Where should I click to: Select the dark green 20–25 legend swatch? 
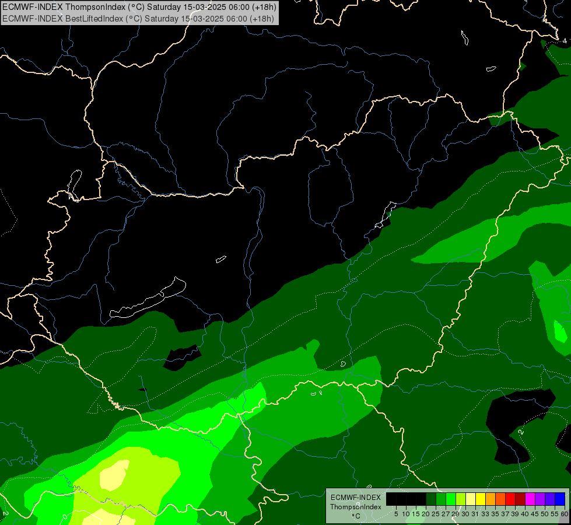(x=431, y=499)
